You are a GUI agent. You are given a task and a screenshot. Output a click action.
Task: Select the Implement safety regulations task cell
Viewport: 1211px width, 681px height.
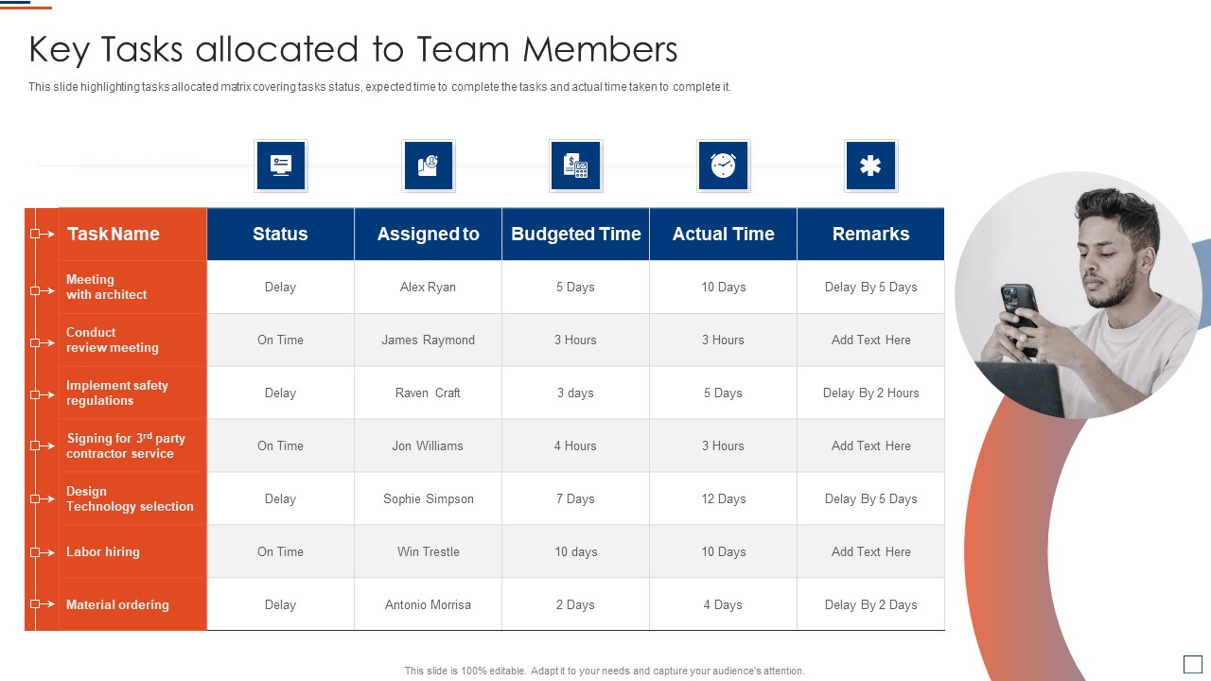coord(133,393)
